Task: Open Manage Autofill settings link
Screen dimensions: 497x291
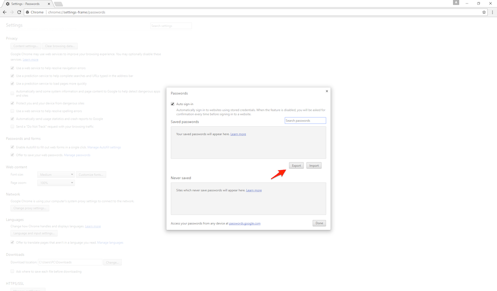Action: coord(104,148)
